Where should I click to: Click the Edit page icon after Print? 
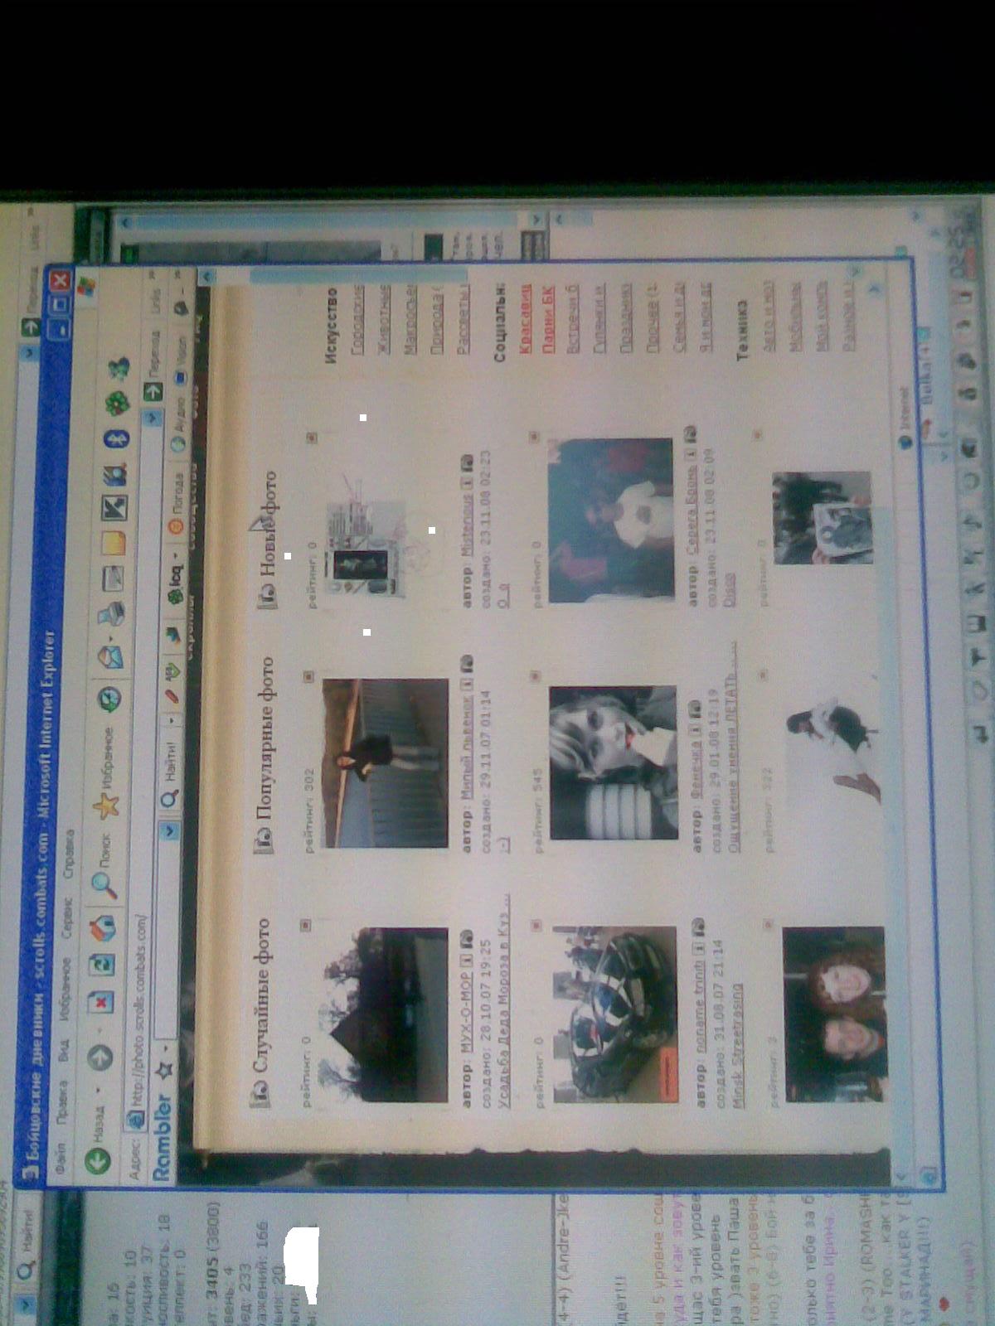coord(113,578)
